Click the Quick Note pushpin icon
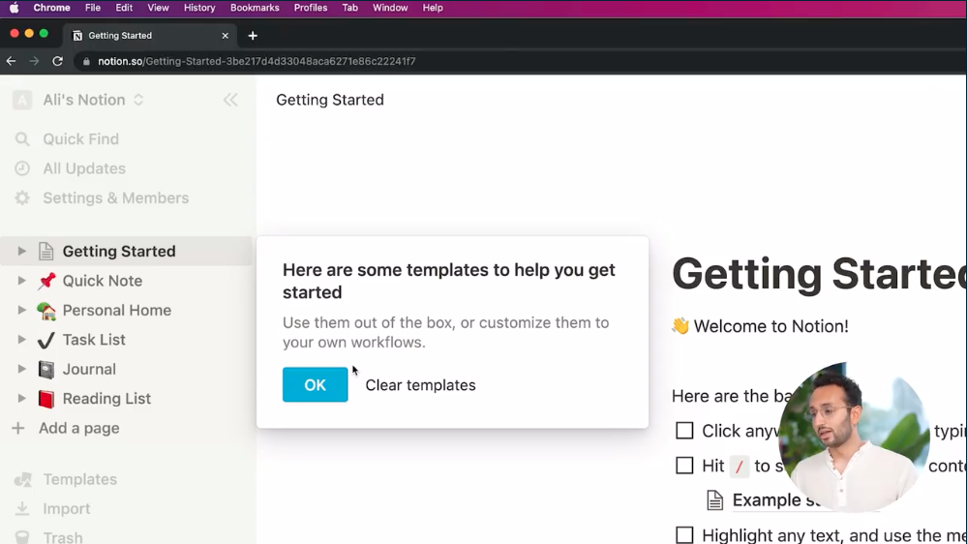 46,281
